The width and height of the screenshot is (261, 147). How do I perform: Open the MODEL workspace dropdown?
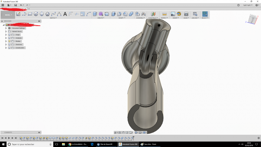point(9,15)
